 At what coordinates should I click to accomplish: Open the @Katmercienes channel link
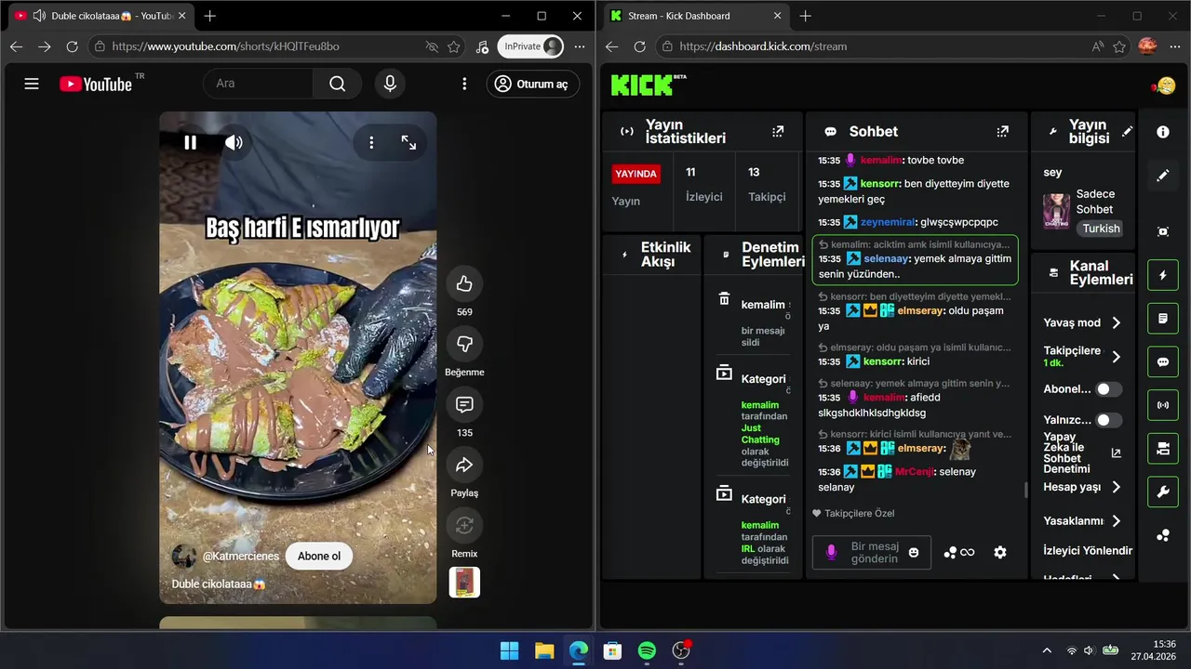[241, 556]
